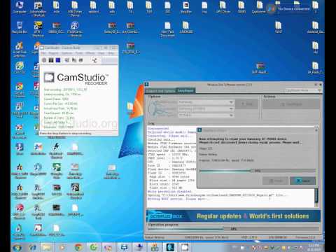Screen dimensions: 336x252
Task: Open Google Chrome from the taskbar
Action: coord(78,248)
